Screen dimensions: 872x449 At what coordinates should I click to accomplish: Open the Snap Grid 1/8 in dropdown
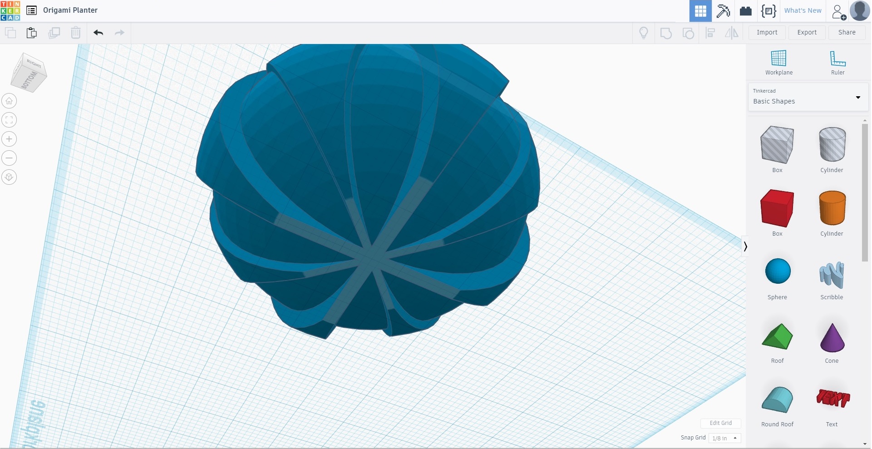pyautogui.click(x=725, y=438)
